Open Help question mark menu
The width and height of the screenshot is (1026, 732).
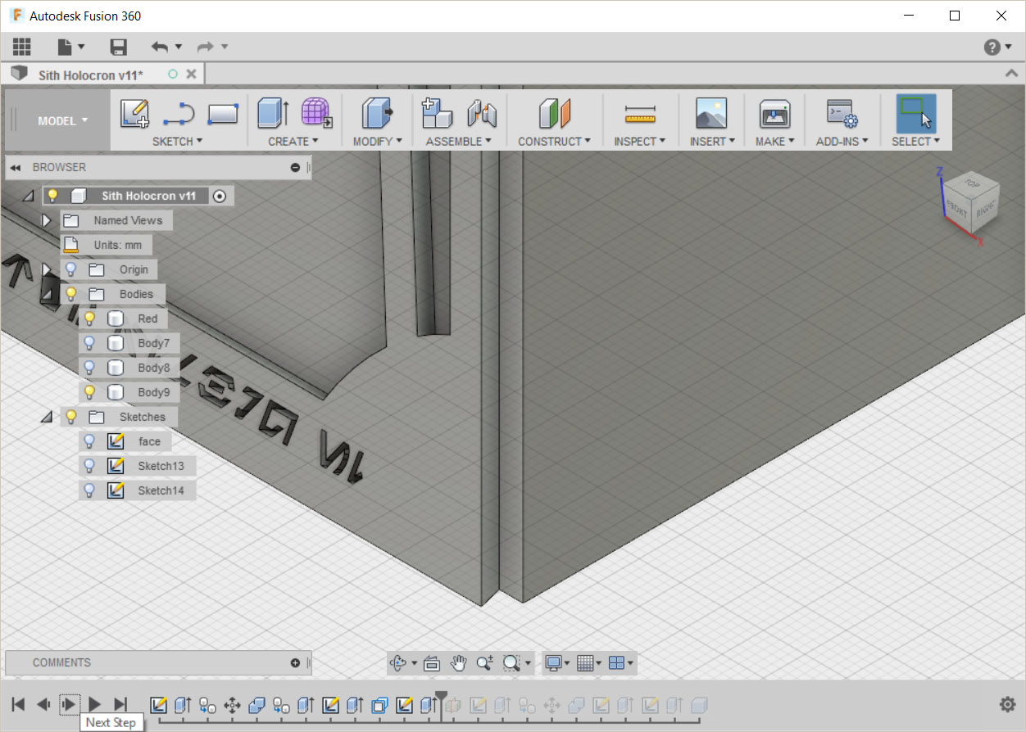click(997, 47)
